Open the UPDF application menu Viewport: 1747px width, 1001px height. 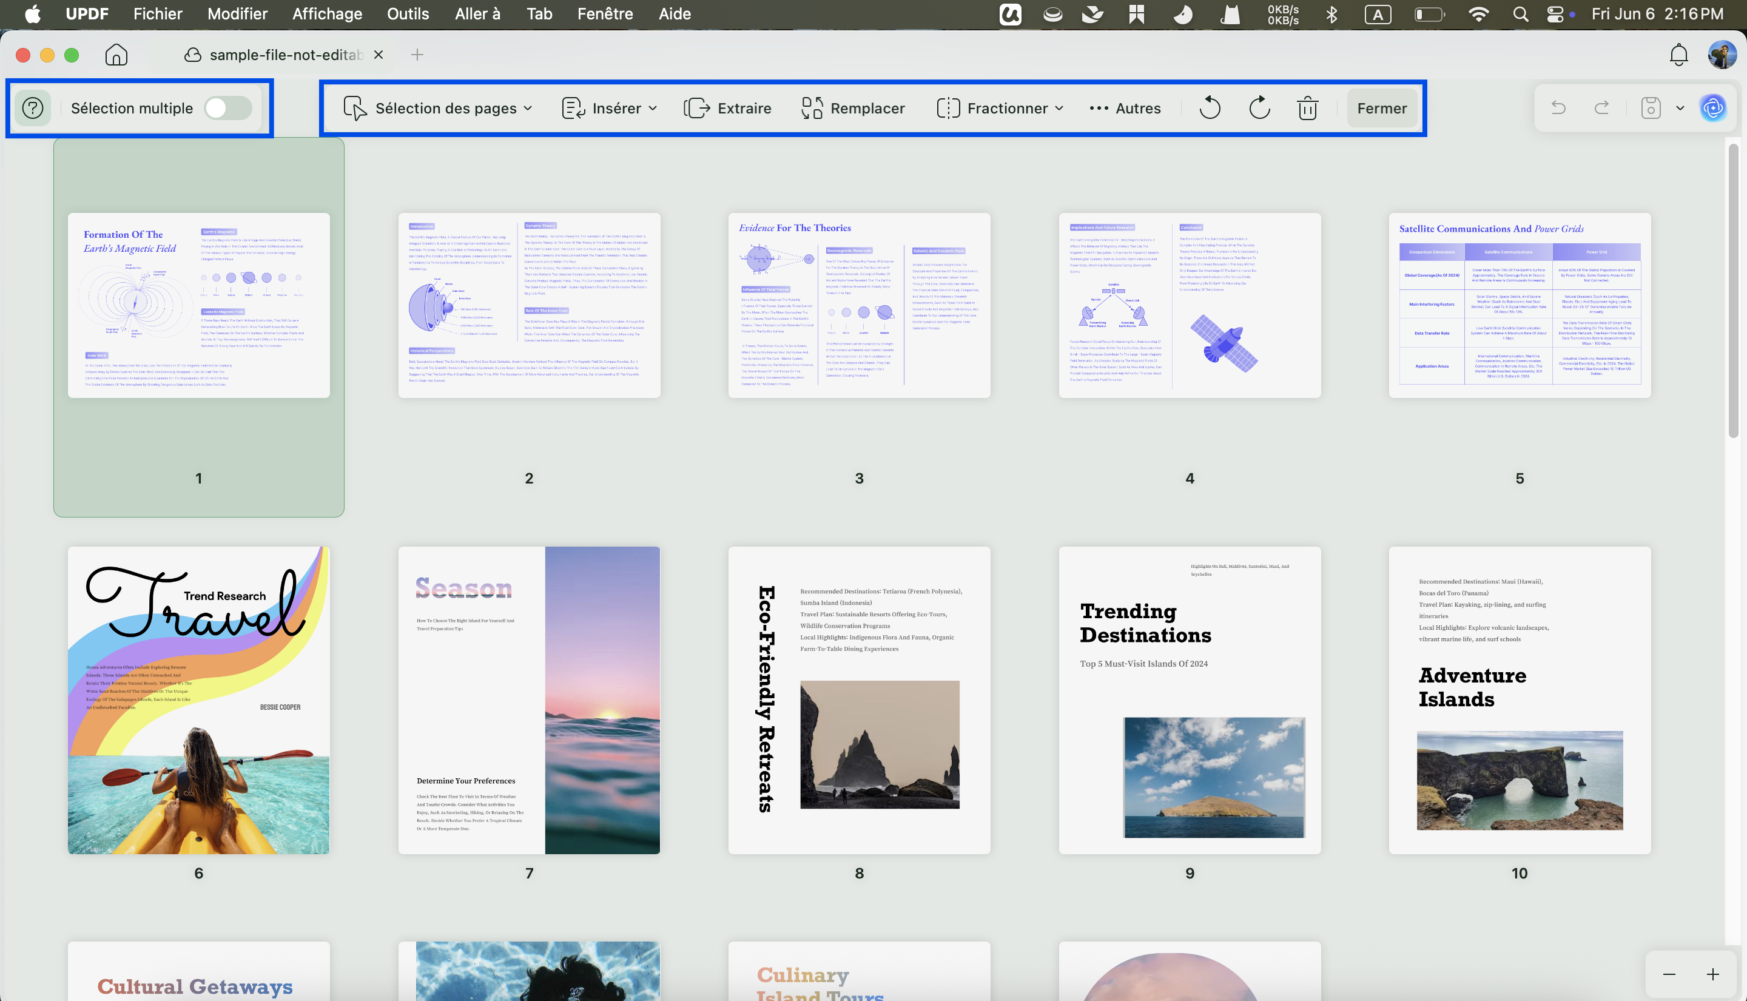point(87,14)
